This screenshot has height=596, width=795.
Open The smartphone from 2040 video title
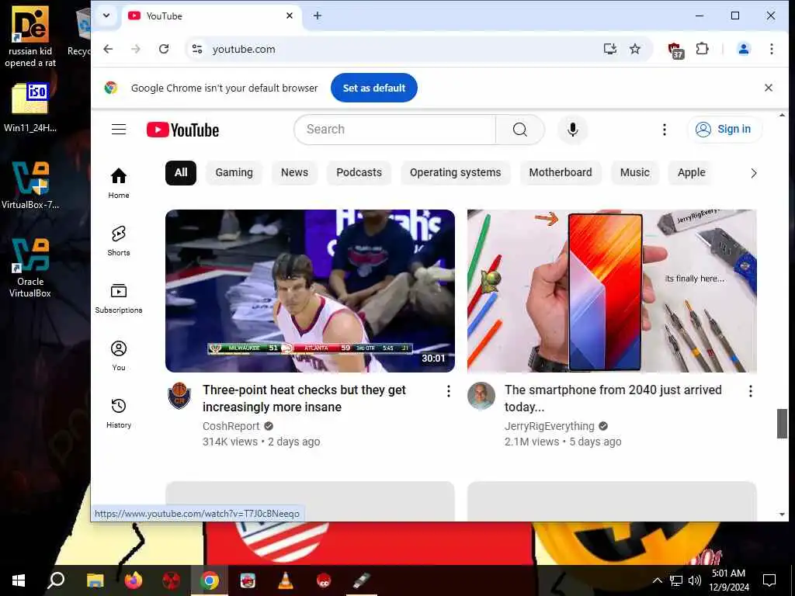613,398
